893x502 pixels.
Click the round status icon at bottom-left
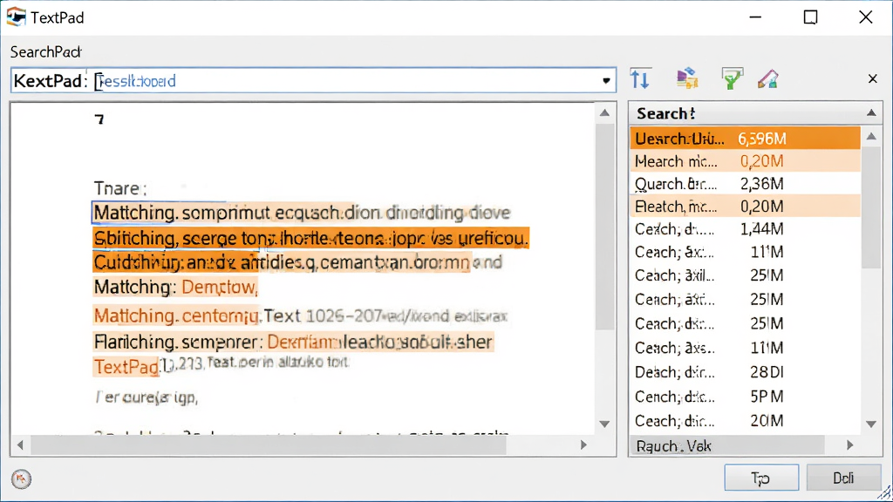[x=21, y=479]
